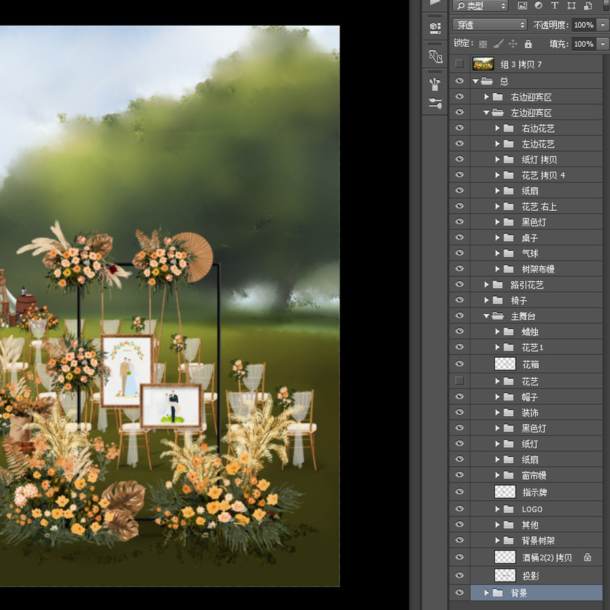Screen dimensions: 610x610
Task: Click the folder icon of LOGO group
Action: tap(508, 509)
